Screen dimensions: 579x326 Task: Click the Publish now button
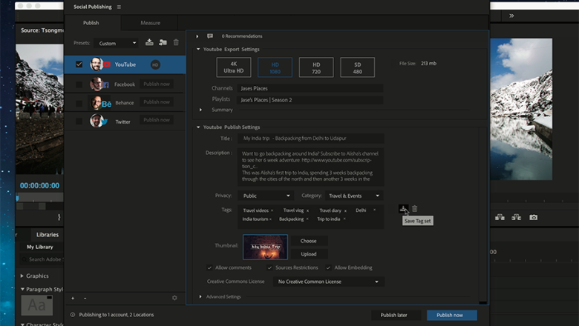coord(452,316)
